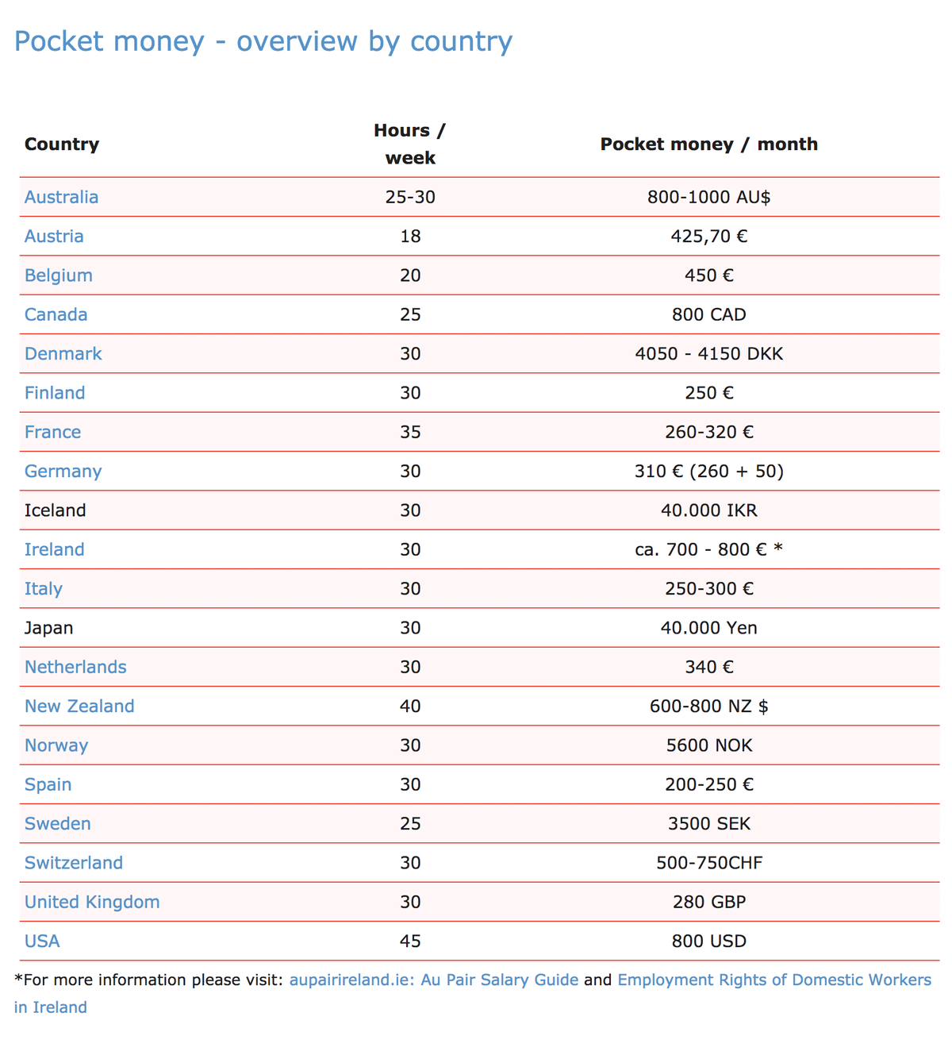Follow the United Kingdom link
The width and height of the screenshot is (952, 1055).
click(92, 902)
